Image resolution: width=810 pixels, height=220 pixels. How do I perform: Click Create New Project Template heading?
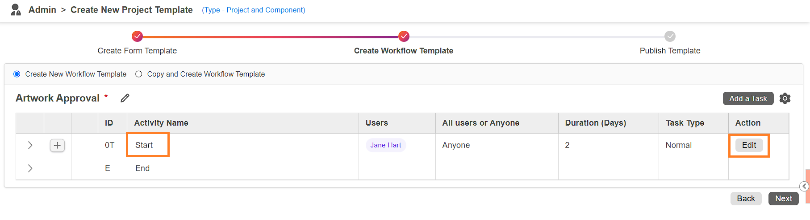pos(132,10)
